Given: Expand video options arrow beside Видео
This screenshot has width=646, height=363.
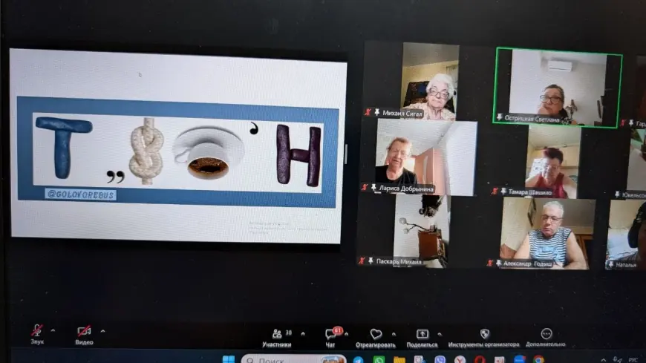Looking at the screenshot, I should click(102, 331).
